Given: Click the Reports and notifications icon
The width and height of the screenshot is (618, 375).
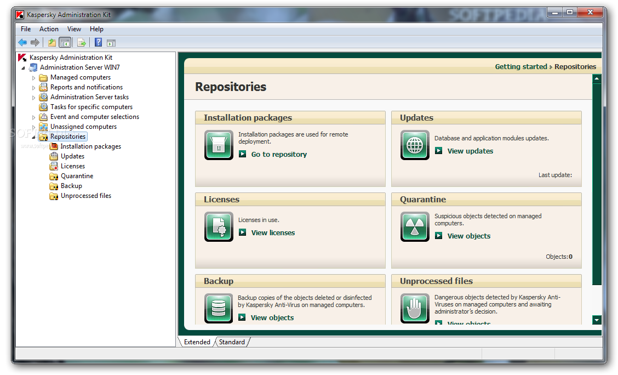Looking at the screenshot, I should coord(43,87).
